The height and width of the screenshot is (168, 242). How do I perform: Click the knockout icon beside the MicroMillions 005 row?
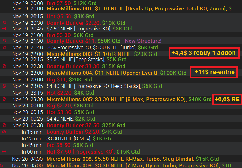tap(4, 99)
